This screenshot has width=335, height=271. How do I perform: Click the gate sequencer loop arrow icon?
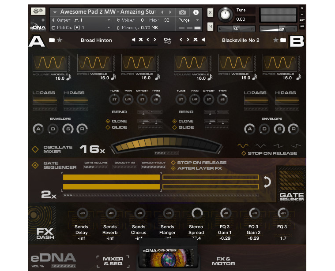coord(267,182)
